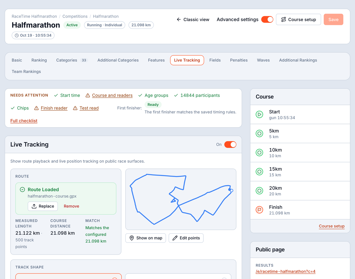Open the Categories tab

[71, 60]
